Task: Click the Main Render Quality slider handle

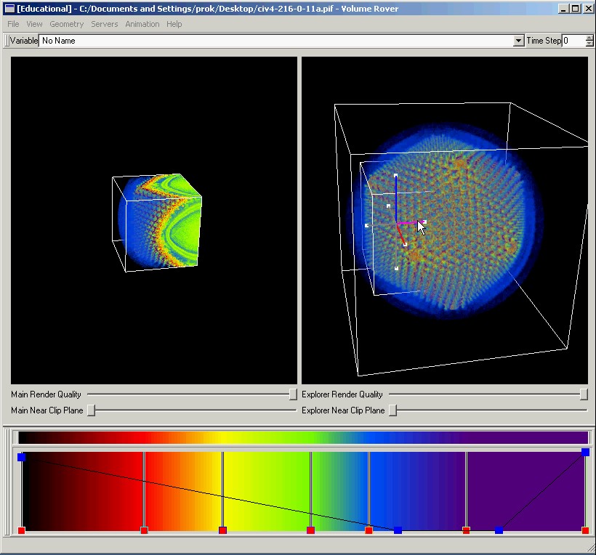Action: click(x=293, y=394)
